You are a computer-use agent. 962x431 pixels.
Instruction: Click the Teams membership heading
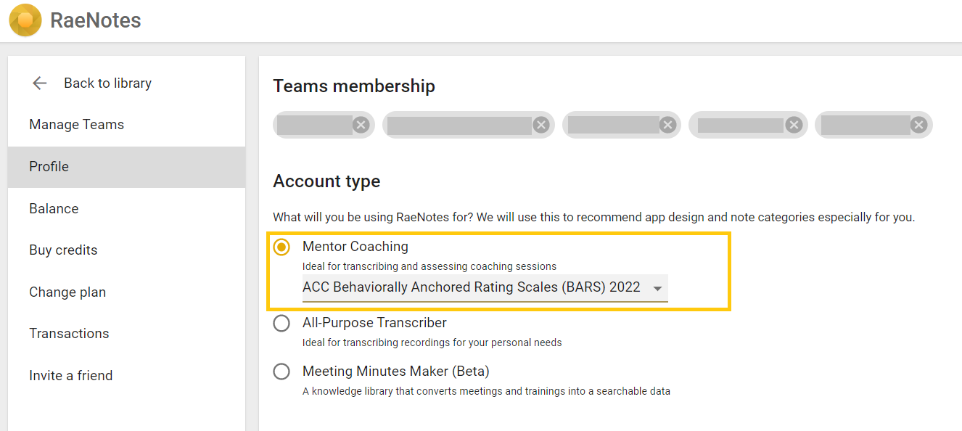[x=354, y=86]
